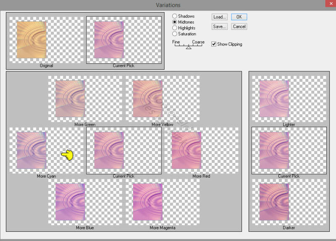Apply the More Red variation
336x241 pixels.
click(201, 150)
